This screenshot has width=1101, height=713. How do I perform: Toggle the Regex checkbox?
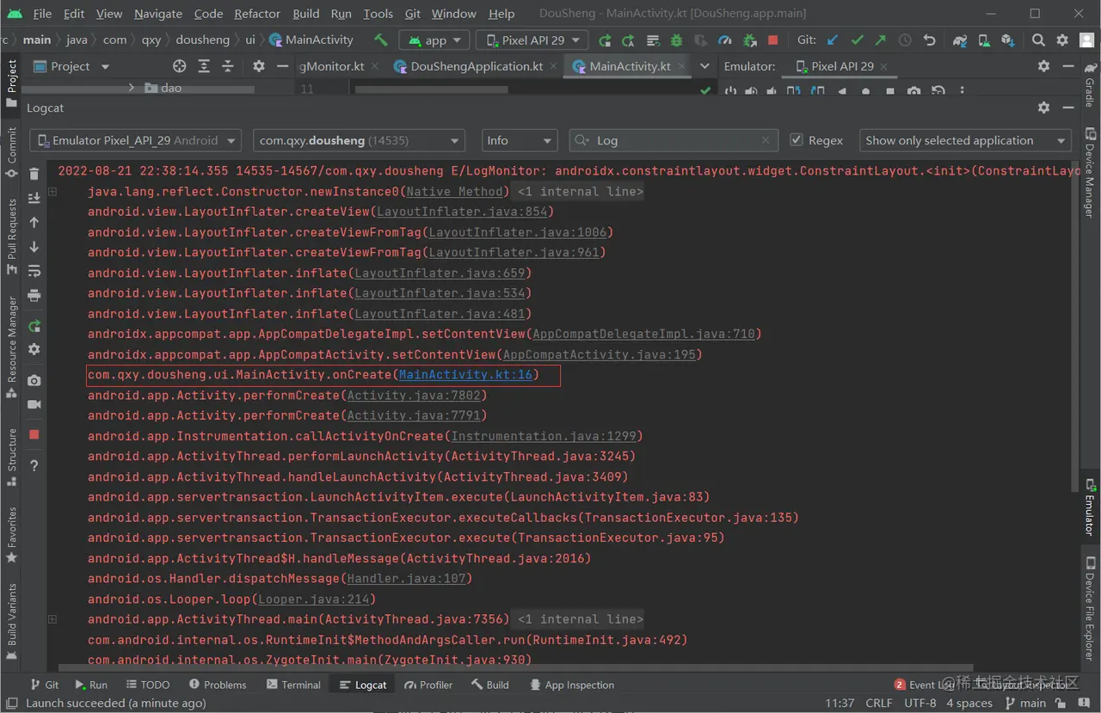coord(797,140)
